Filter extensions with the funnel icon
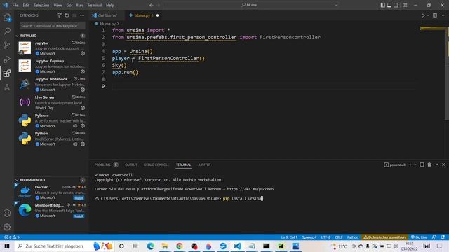The image size is (449, 252). click(x=59, y=15)
